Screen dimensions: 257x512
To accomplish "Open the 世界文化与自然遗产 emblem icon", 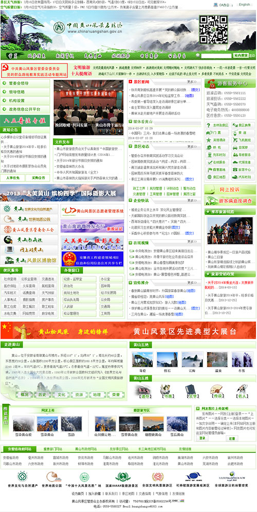I will pos(23,477).
